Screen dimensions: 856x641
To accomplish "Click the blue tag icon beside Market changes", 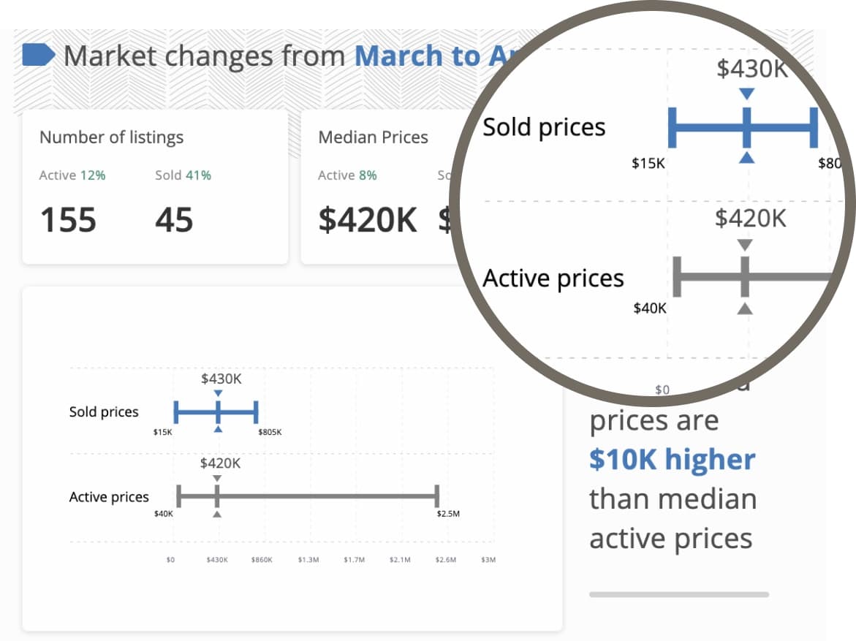I will tap(38, 56).
